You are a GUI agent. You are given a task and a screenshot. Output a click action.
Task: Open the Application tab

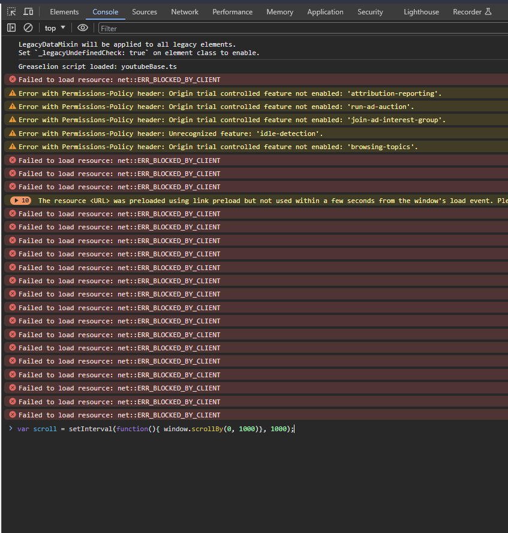pos(325,12)
